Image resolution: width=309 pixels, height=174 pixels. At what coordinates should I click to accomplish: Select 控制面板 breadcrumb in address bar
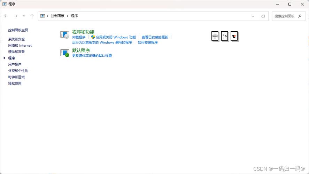(57, 16)
